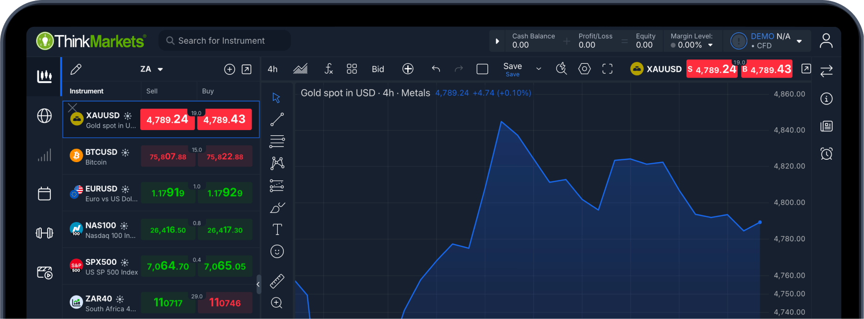Open the DEMO account dropdown
Image resolution: width=864 pixels, height=319 pixels.
(x=799, y=41)
